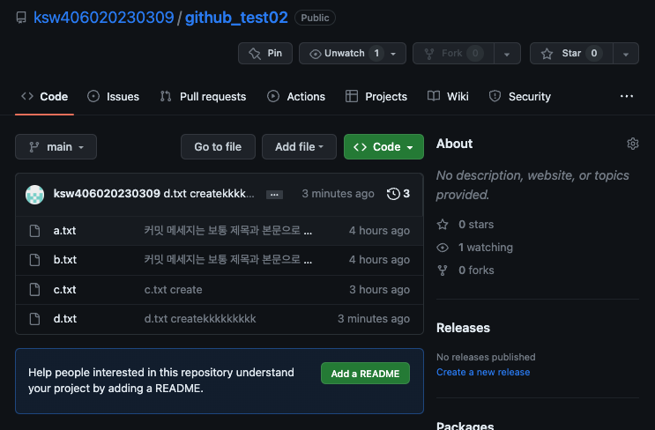This screenshot has width=655, height=430.
Task: Open ksw406020230309 owner profile link
Action: (104, 18)
